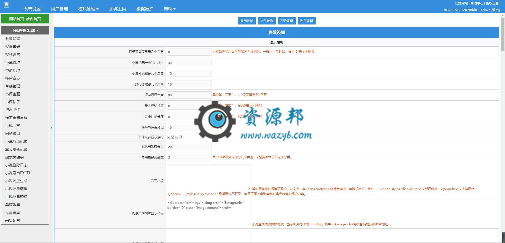Screen dimensions: 505x243
Task: Open the 帮助 dropdown menu
Action: click(x=170, y=9)
